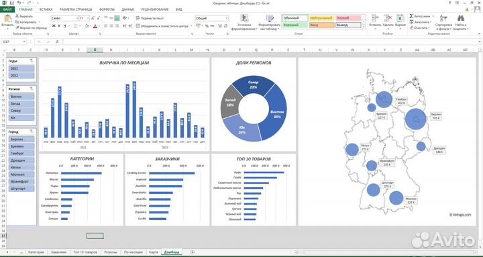483x257 pixels.
Task: Switch to the ФОРМУЛЫ ribbon tab
Action: [107, 9]
